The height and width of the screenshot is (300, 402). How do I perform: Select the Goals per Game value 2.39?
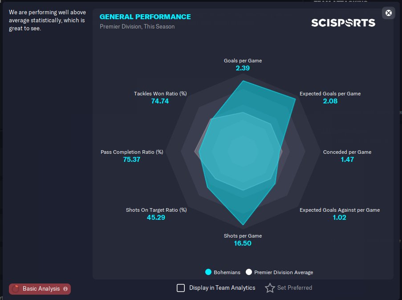(243, 68)
